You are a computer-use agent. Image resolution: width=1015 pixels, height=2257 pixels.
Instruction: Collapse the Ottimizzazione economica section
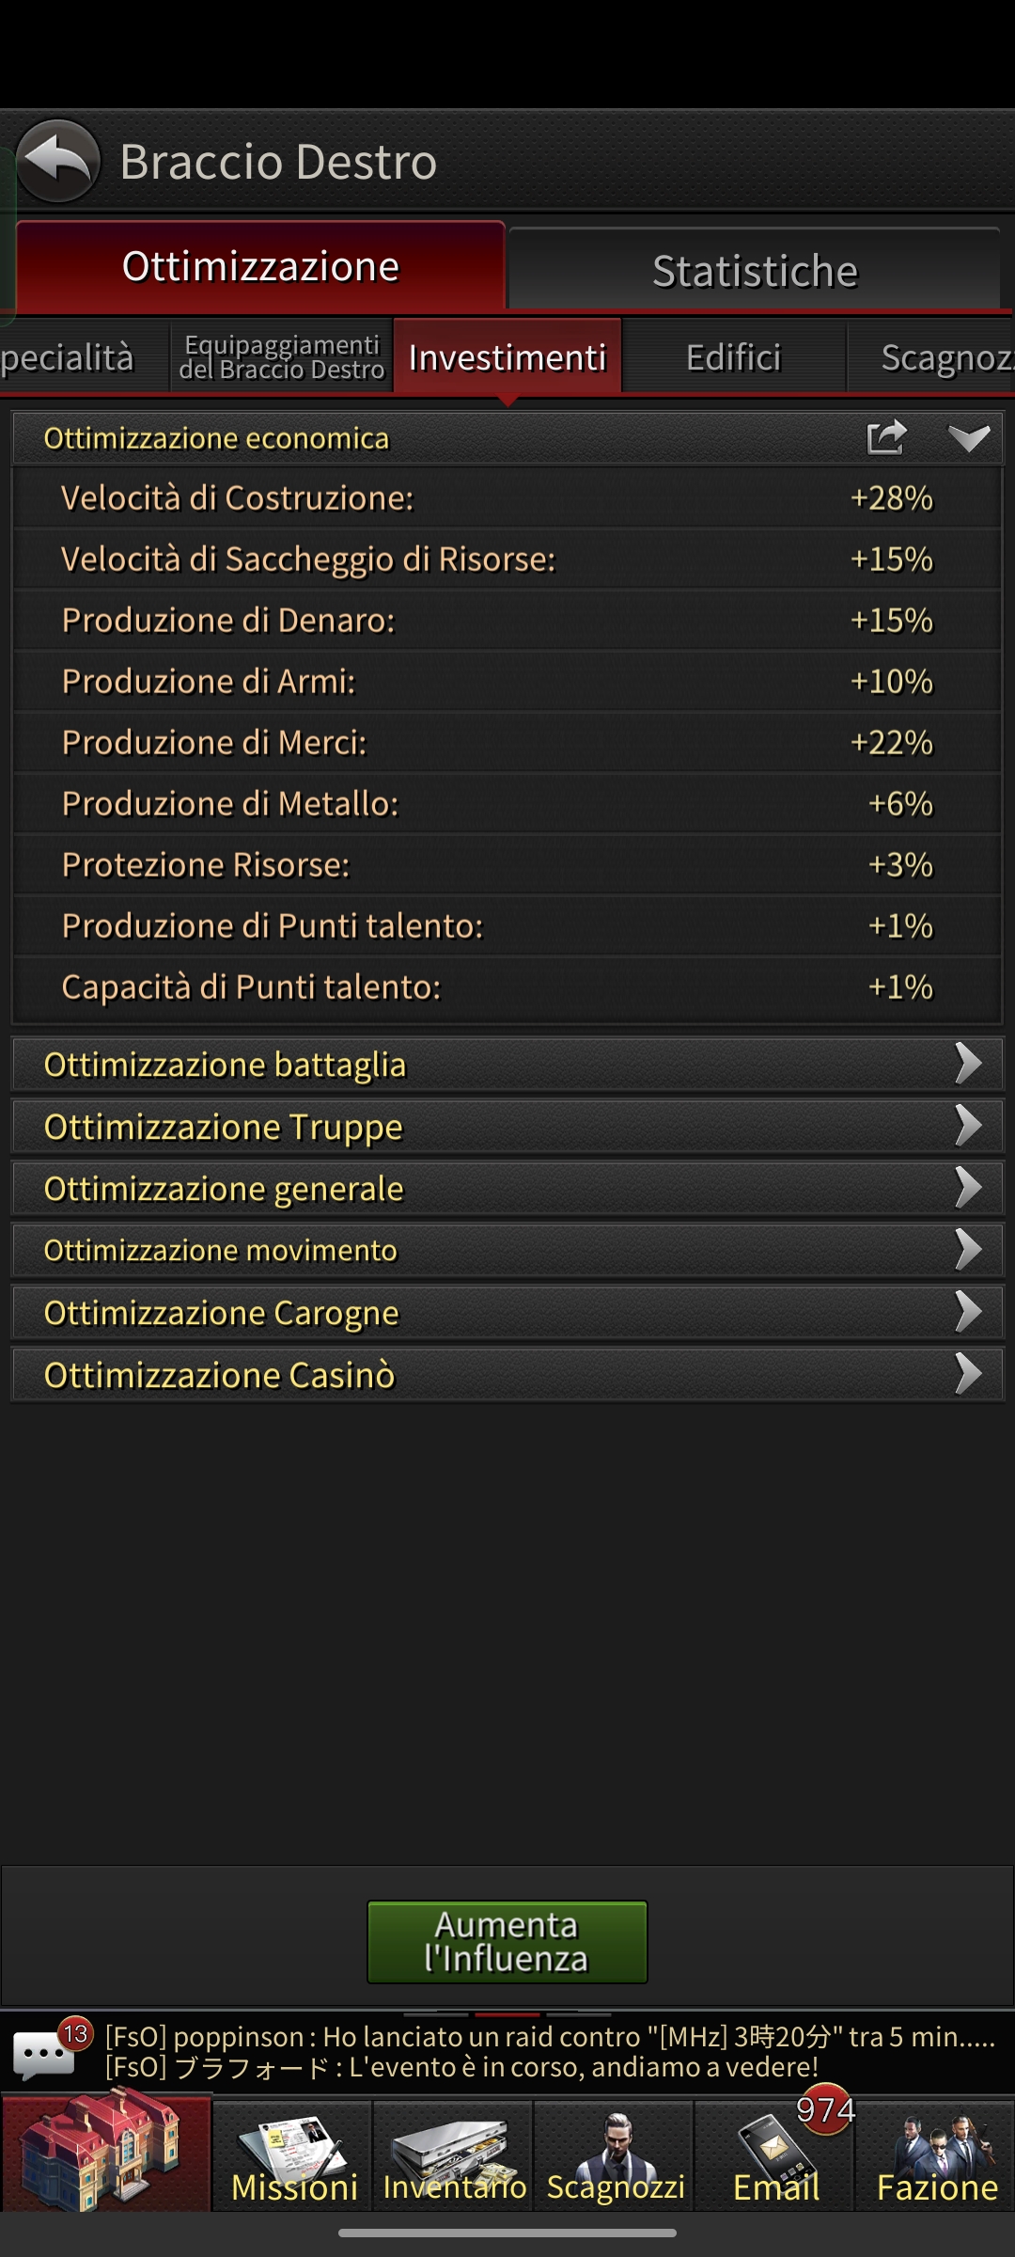968,438
